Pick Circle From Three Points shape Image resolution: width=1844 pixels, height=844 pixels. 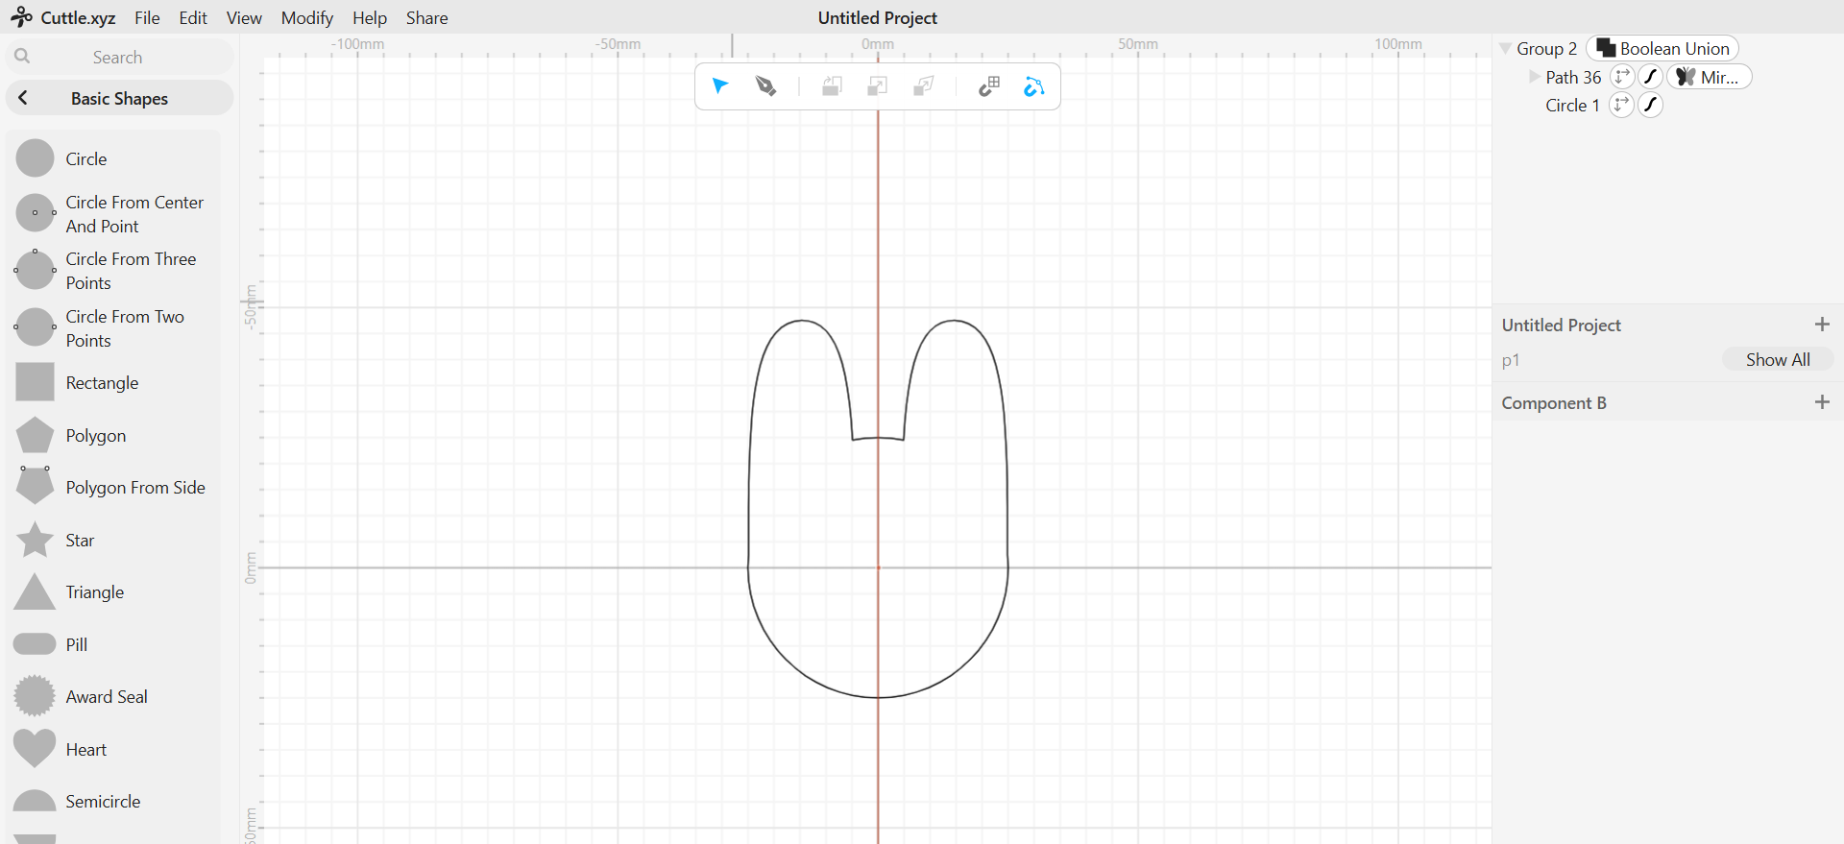(x=36, y=270)
